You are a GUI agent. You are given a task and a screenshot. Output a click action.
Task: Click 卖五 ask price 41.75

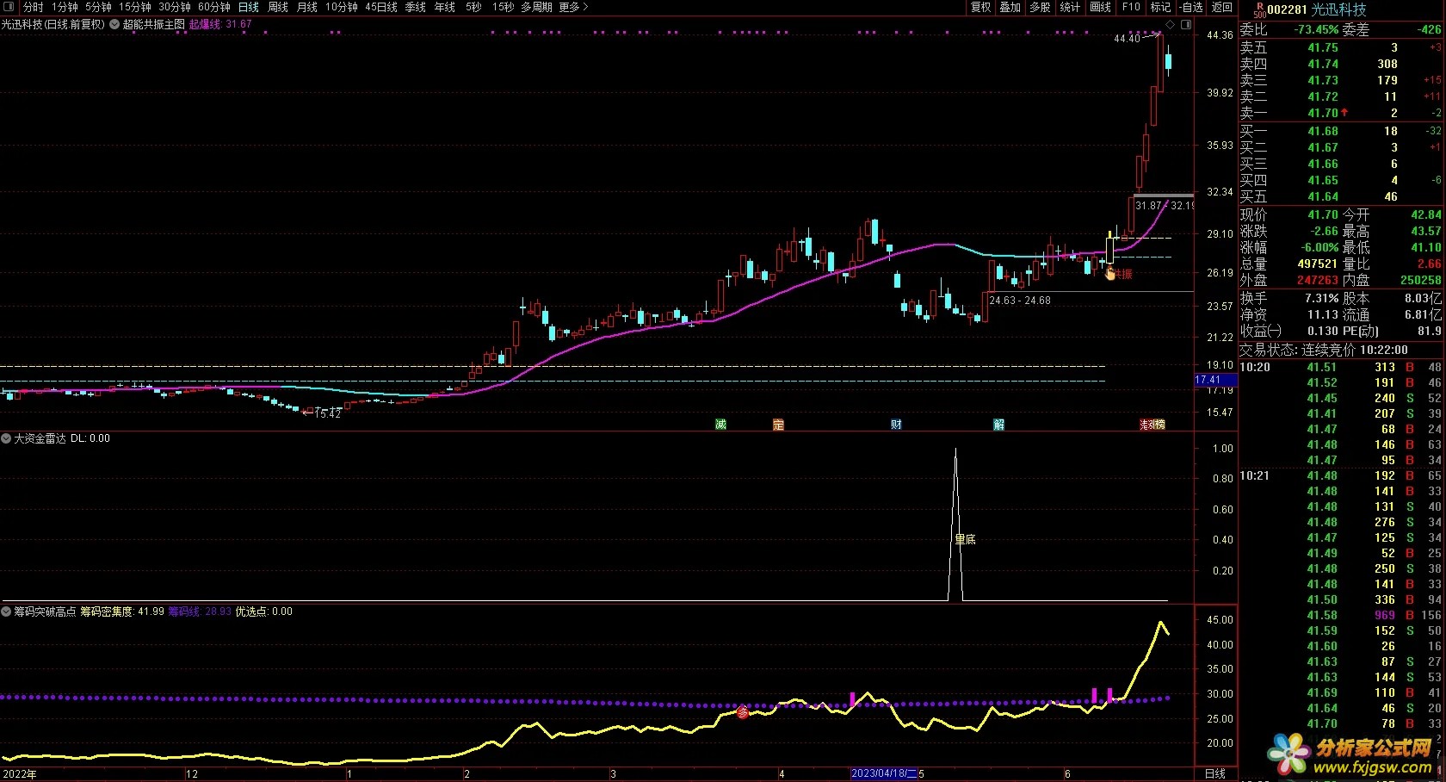(1323, 47)
